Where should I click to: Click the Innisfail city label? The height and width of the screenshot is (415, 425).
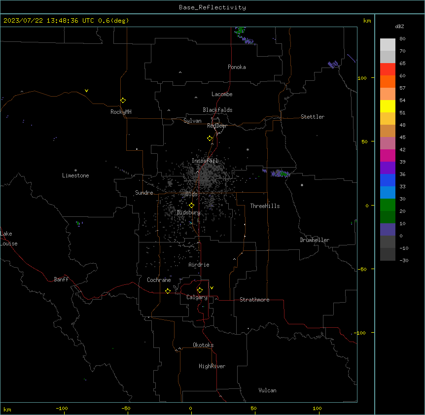[x=205, y=161]
